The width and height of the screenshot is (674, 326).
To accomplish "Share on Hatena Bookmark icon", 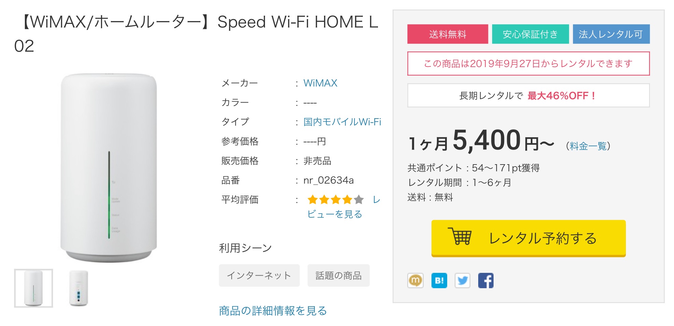I will pos(439,281).
